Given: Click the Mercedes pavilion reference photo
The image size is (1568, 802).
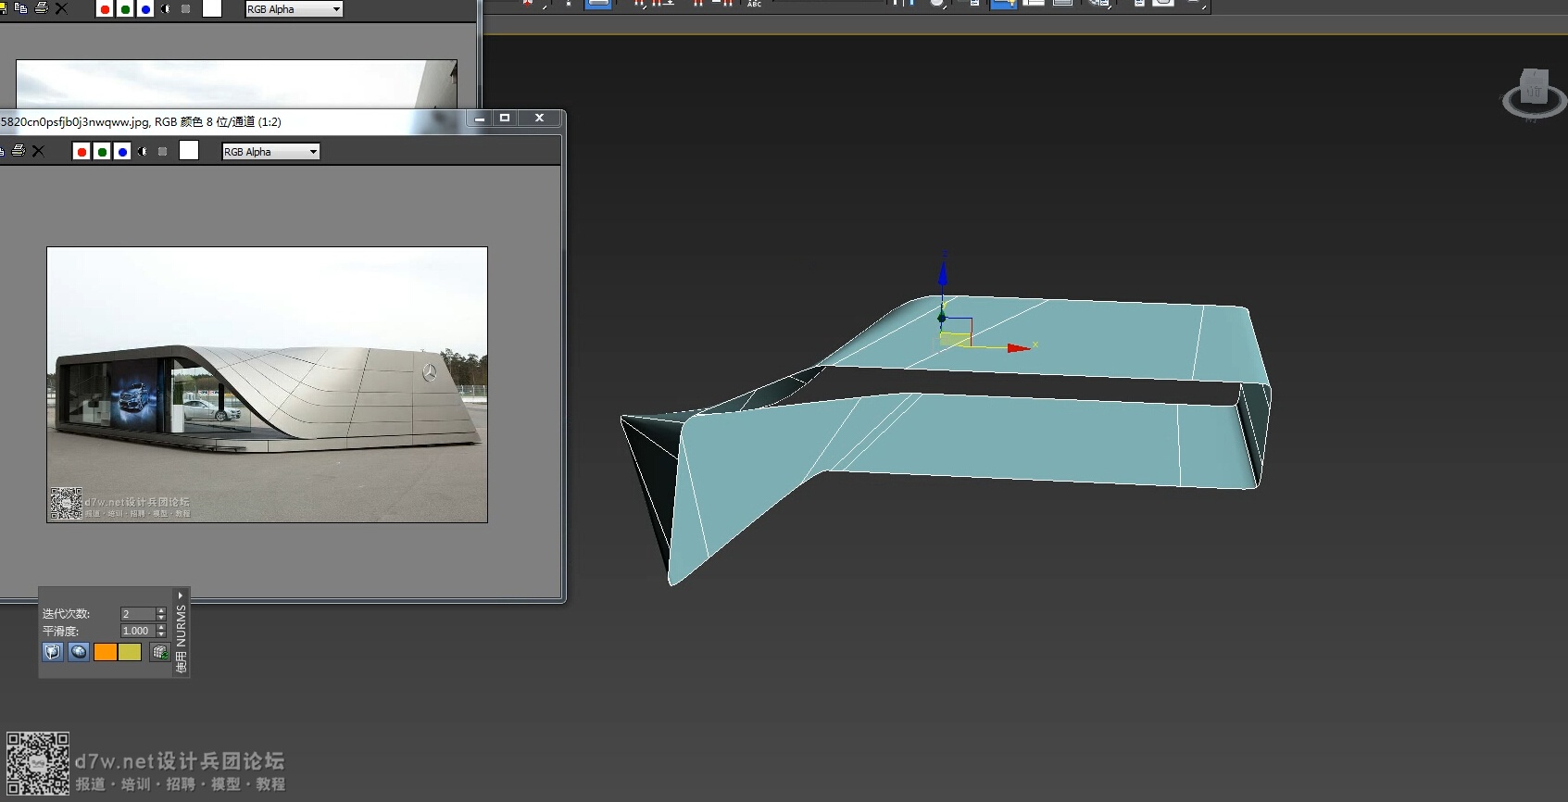Looking at the screenshot, I should click(x=267, y=384).
